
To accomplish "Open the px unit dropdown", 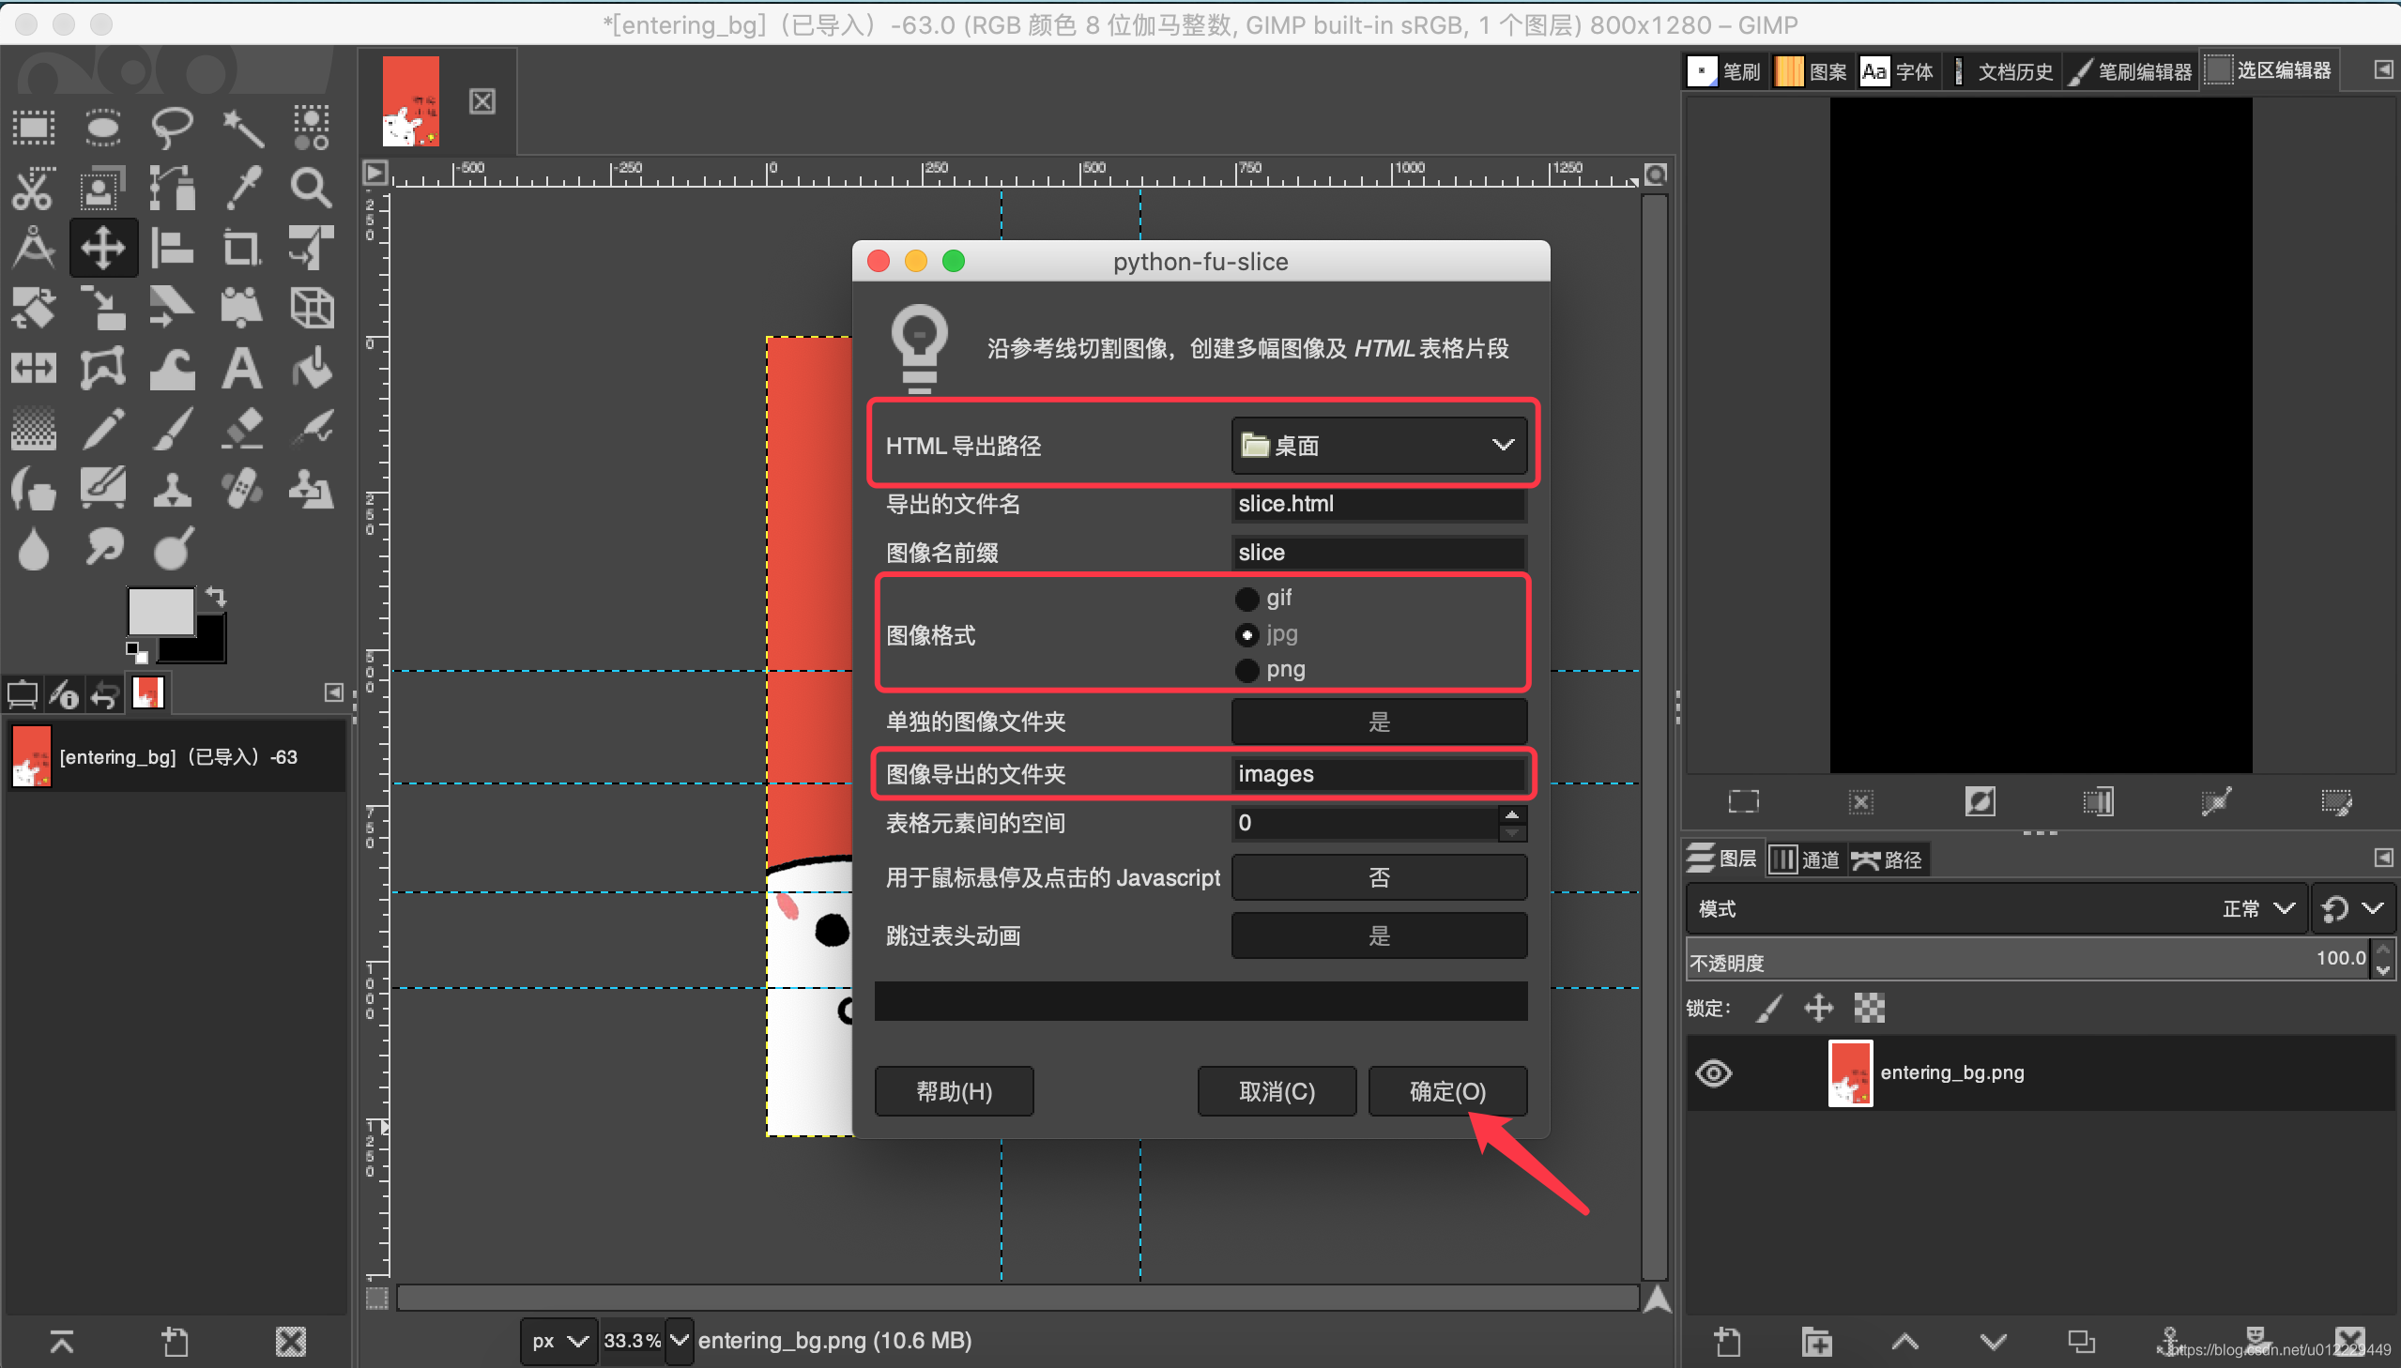I will pos(559,1341).
